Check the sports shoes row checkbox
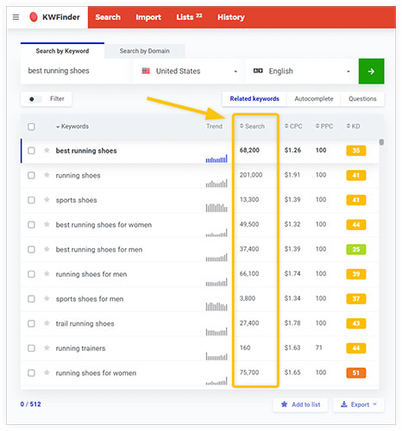402x431 pixels. click(31, 200)
